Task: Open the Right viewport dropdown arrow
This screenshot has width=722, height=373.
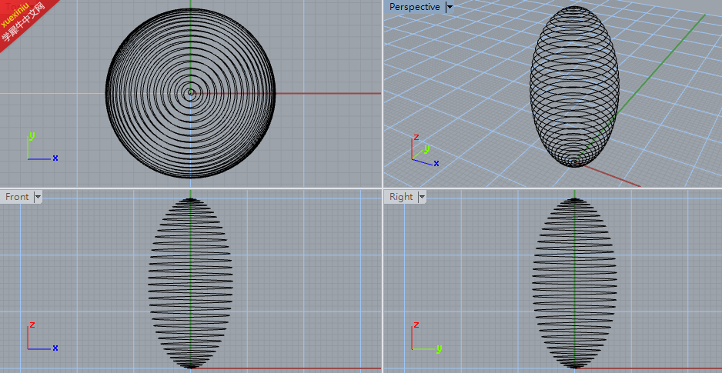Action: click(422, 197)
